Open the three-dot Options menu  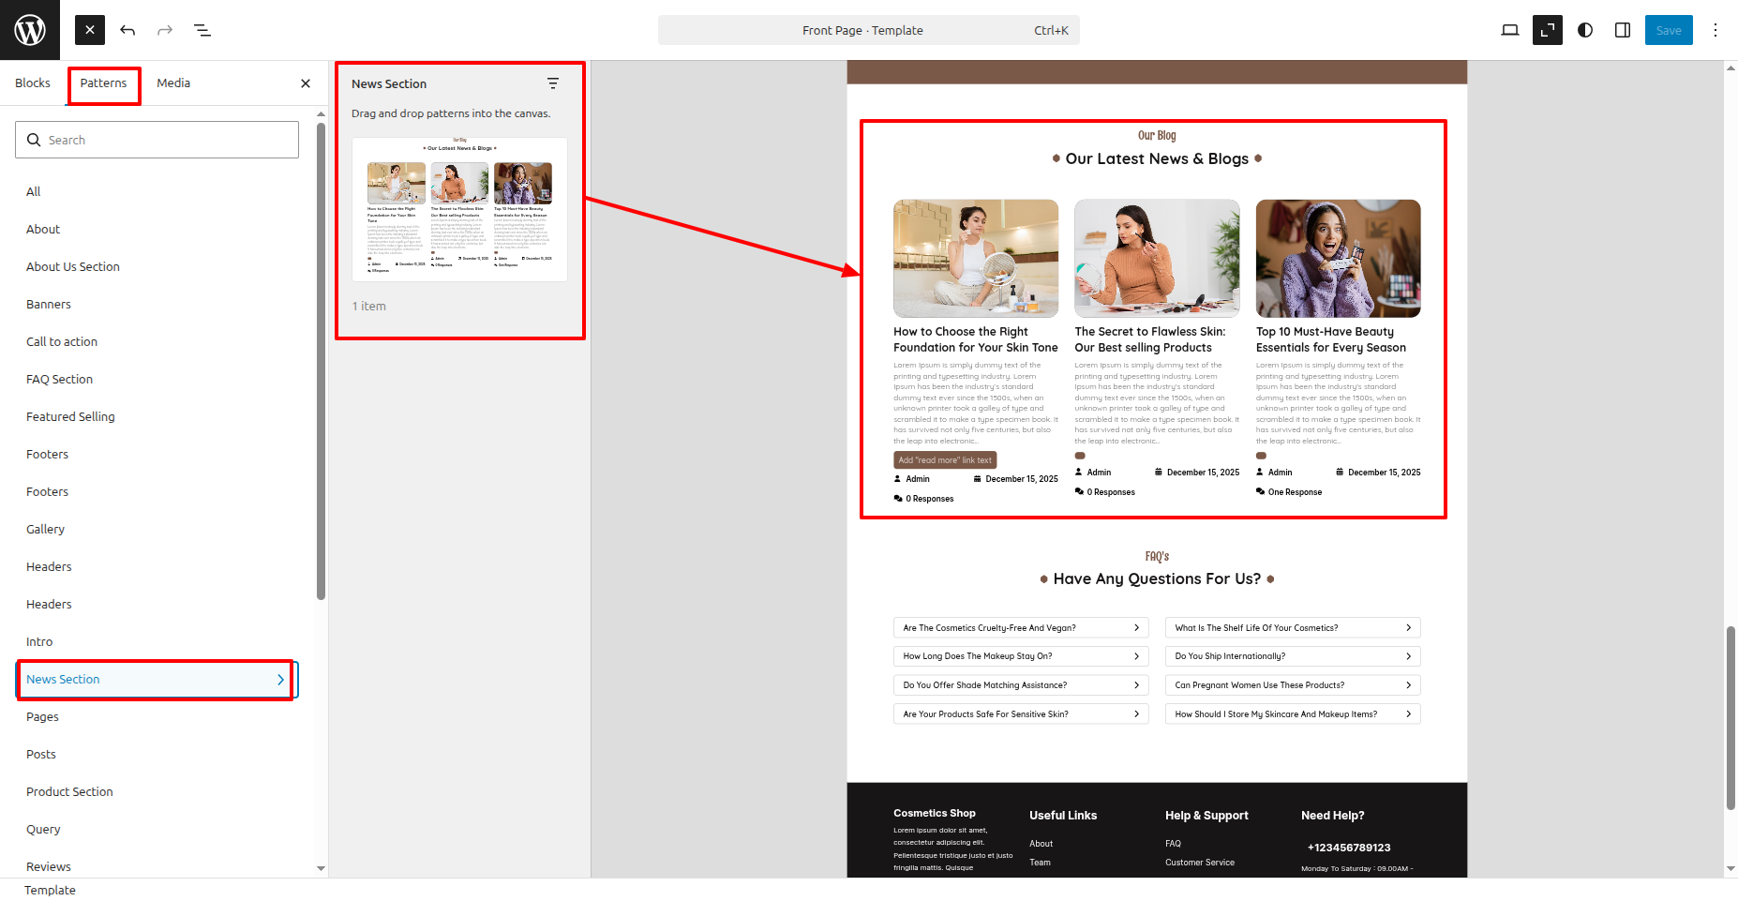click(1716, 30)
